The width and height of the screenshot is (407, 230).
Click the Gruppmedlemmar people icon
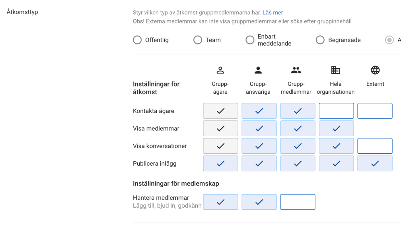pos(297,70)
